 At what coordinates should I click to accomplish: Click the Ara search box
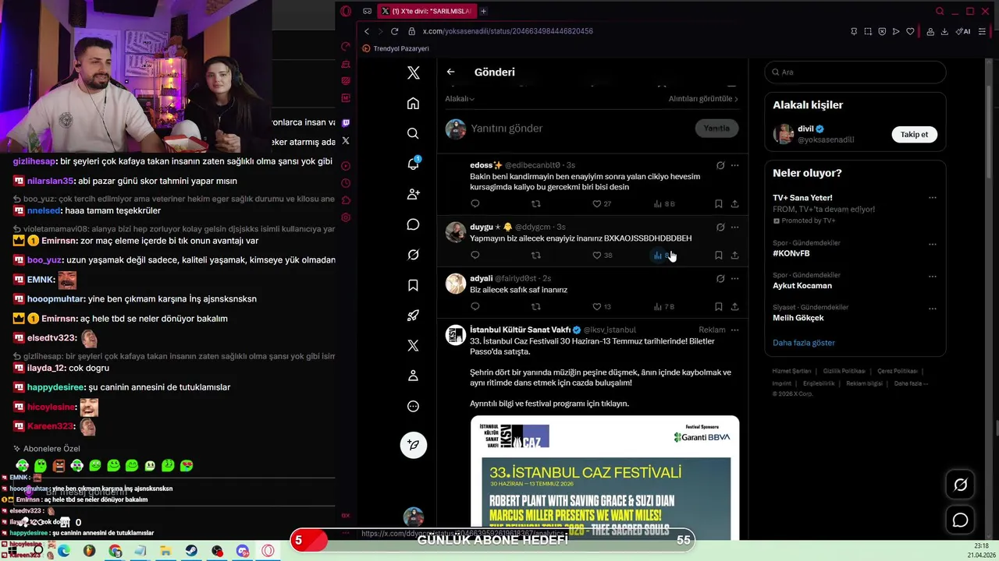click(855, 72)
